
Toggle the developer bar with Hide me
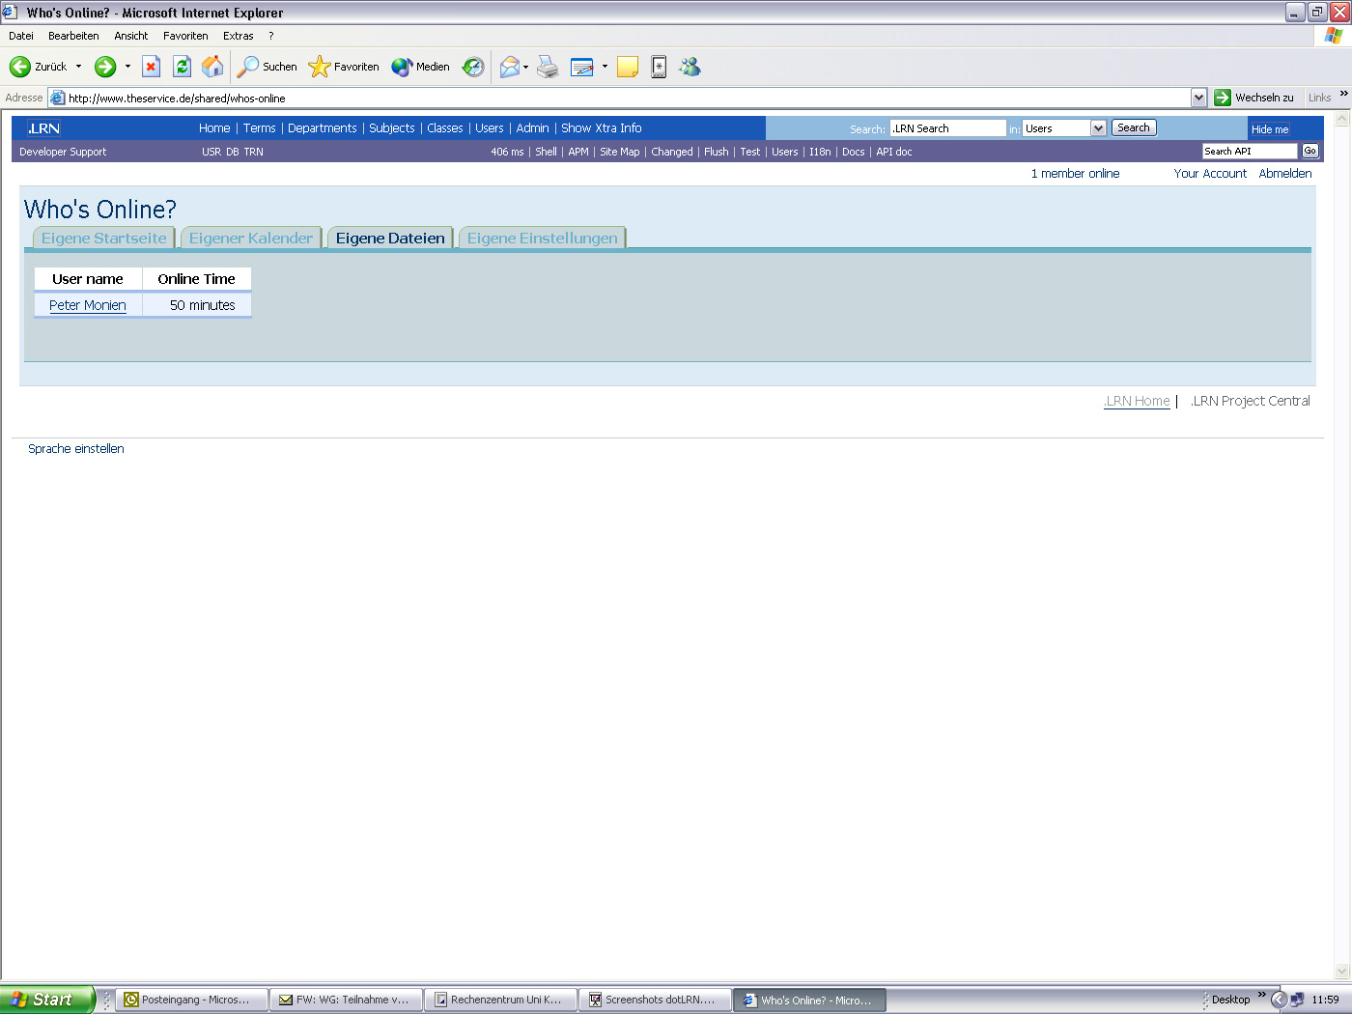click(x=1269, y=128)
